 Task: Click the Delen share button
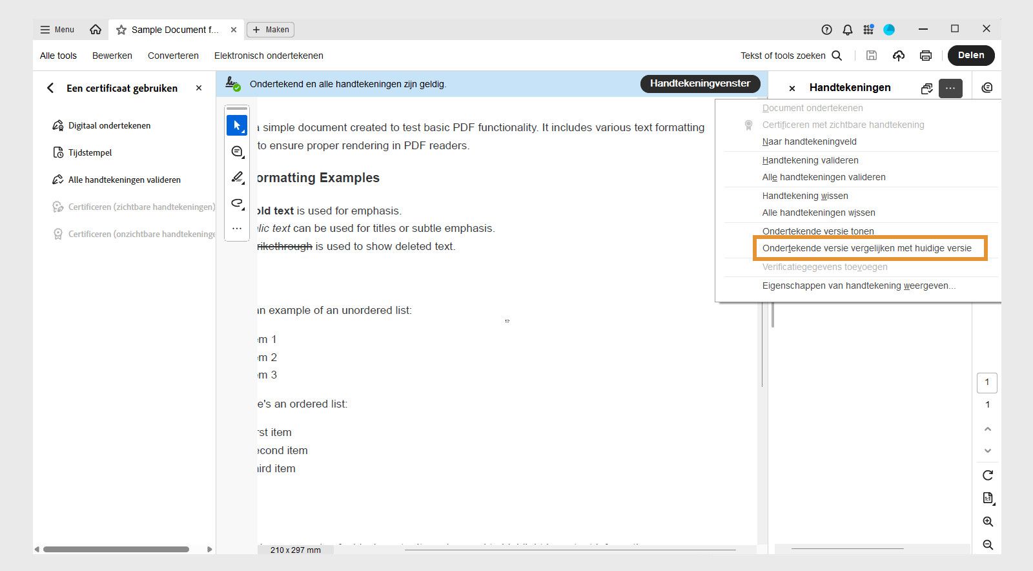click(x=971, y=56)
